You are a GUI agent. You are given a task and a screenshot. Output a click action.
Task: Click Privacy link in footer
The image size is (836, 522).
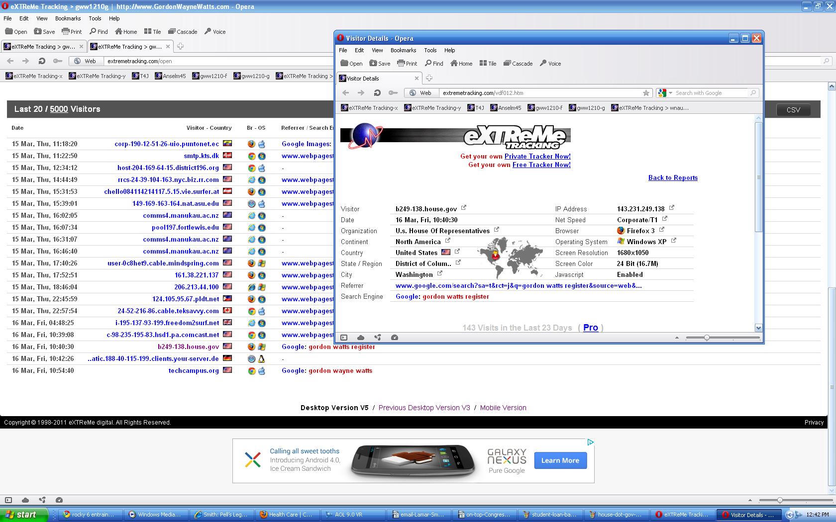click(814, 422)
